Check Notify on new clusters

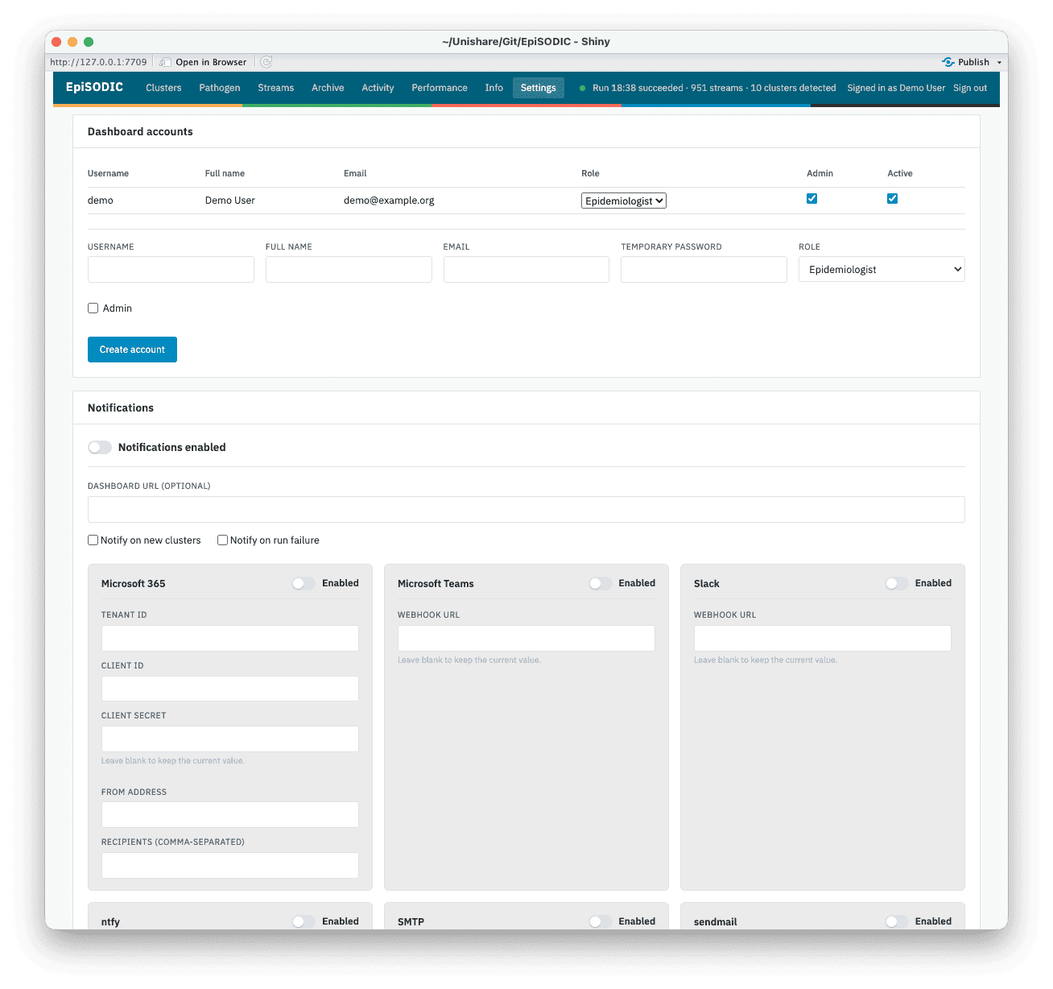point(93,540)
